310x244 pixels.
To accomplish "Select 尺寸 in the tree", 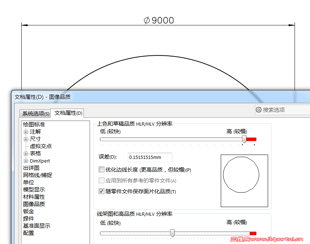I will [35, 139].
